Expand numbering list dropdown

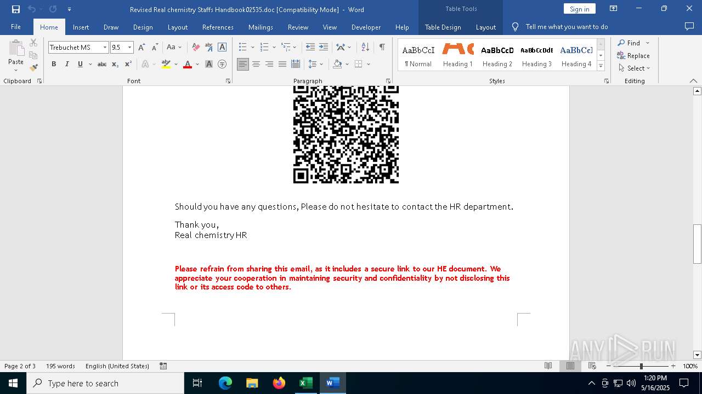click(274, 48)
